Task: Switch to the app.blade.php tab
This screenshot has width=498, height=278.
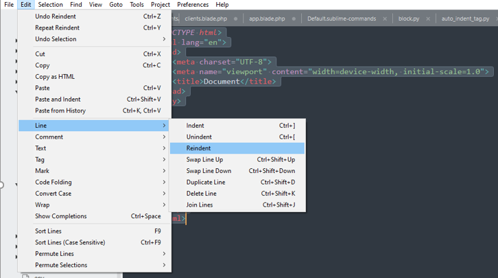Action: 267,19
